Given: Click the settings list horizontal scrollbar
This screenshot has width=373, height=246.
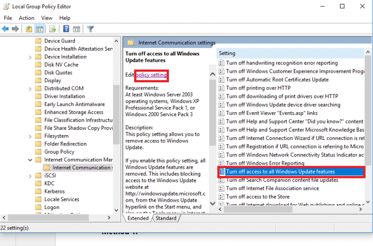Looking at the screenshot, I should click(290, 210).
